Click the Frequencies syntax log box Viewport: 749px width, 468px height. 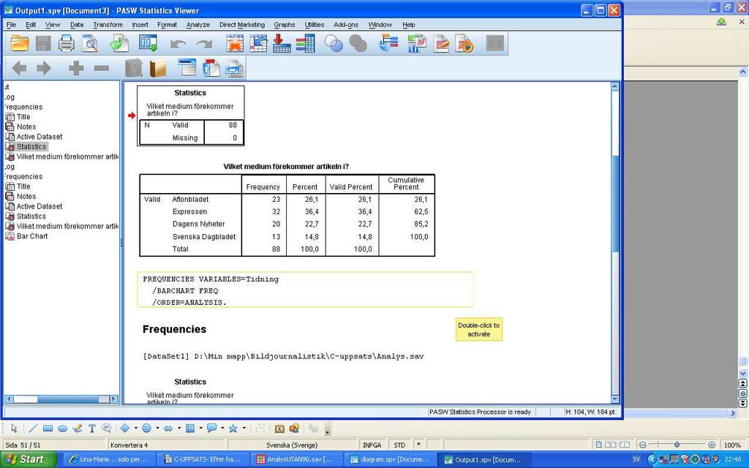pyautogui.click(x=305, y=290)
